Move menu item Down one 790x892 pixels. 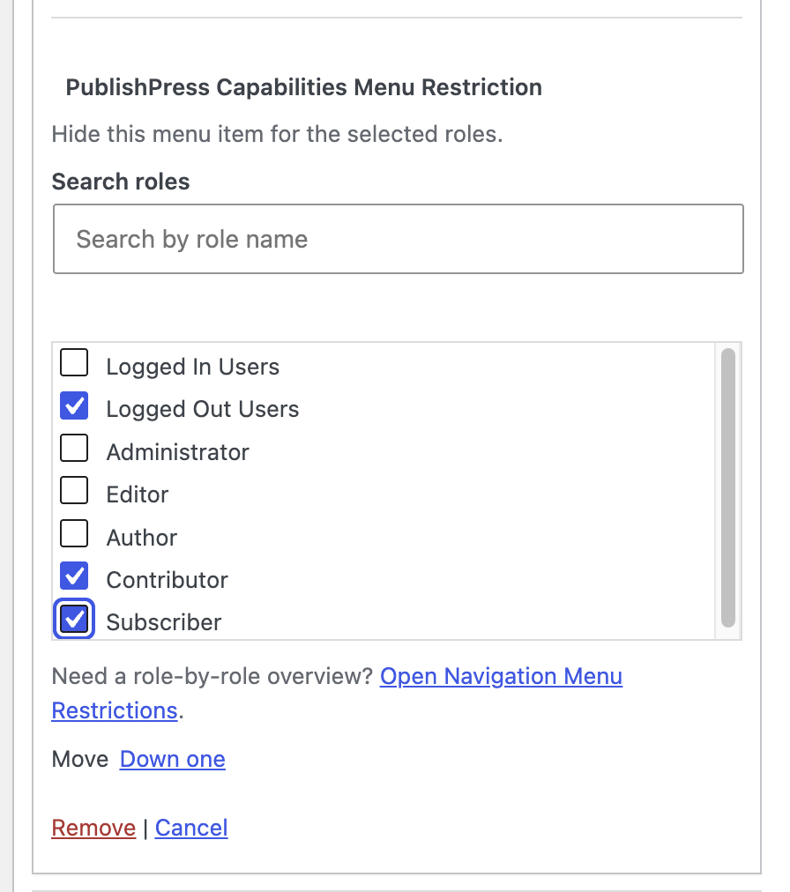pos(173,760)
